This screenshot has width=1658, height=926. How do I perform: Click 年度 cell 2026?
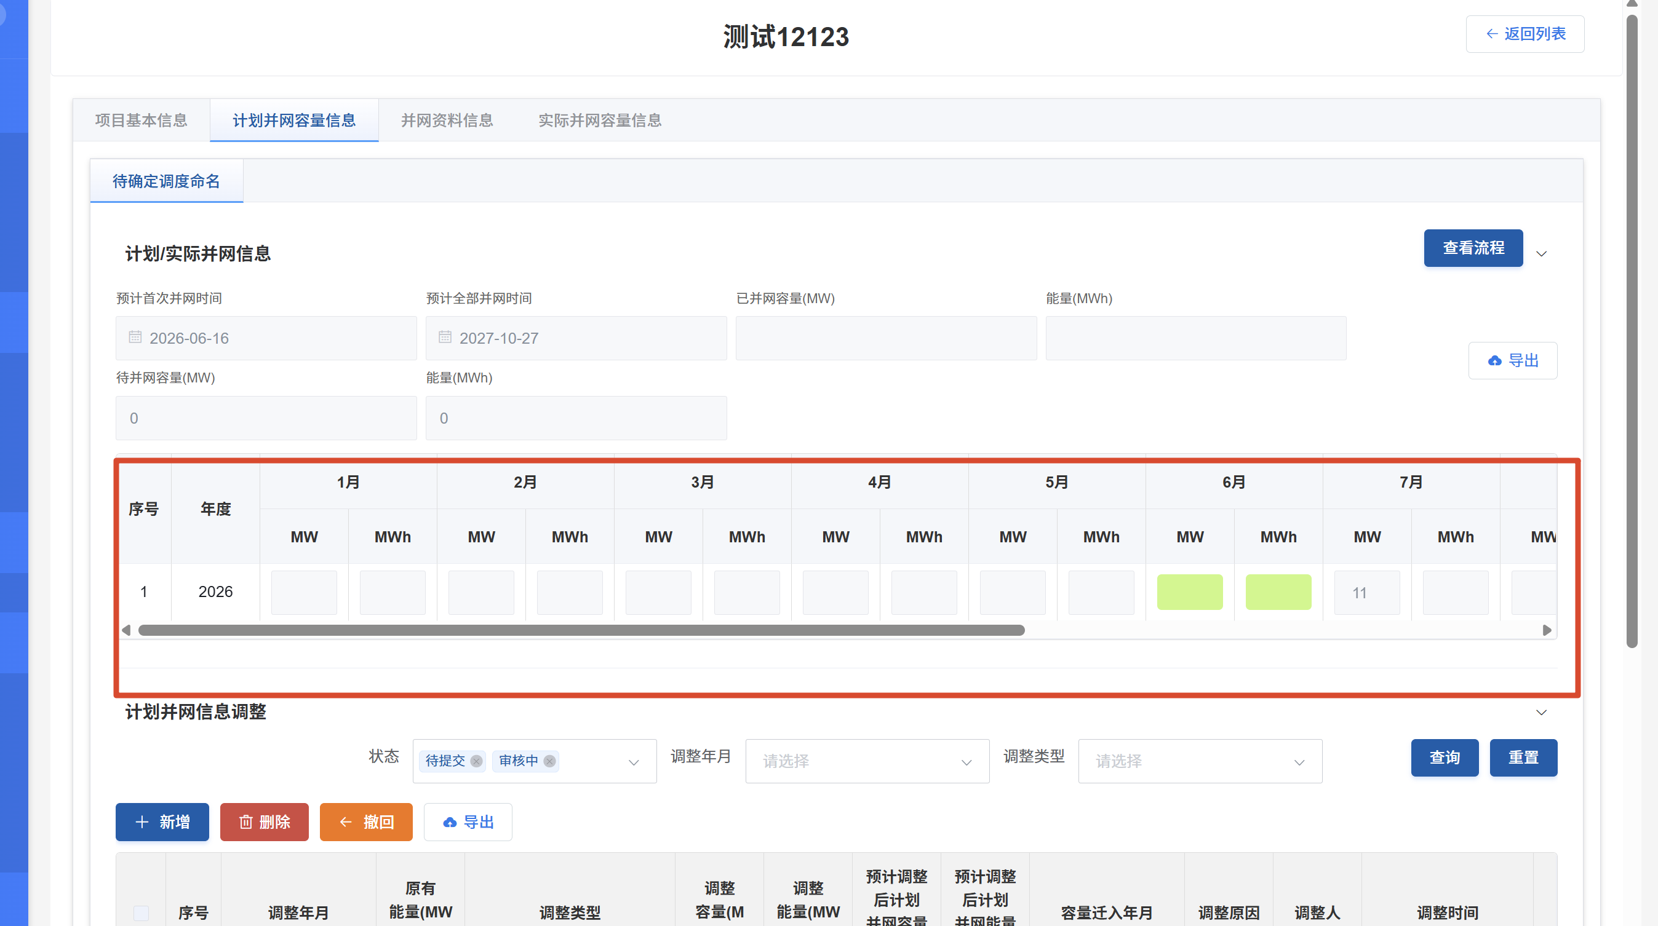coord(215,592)
